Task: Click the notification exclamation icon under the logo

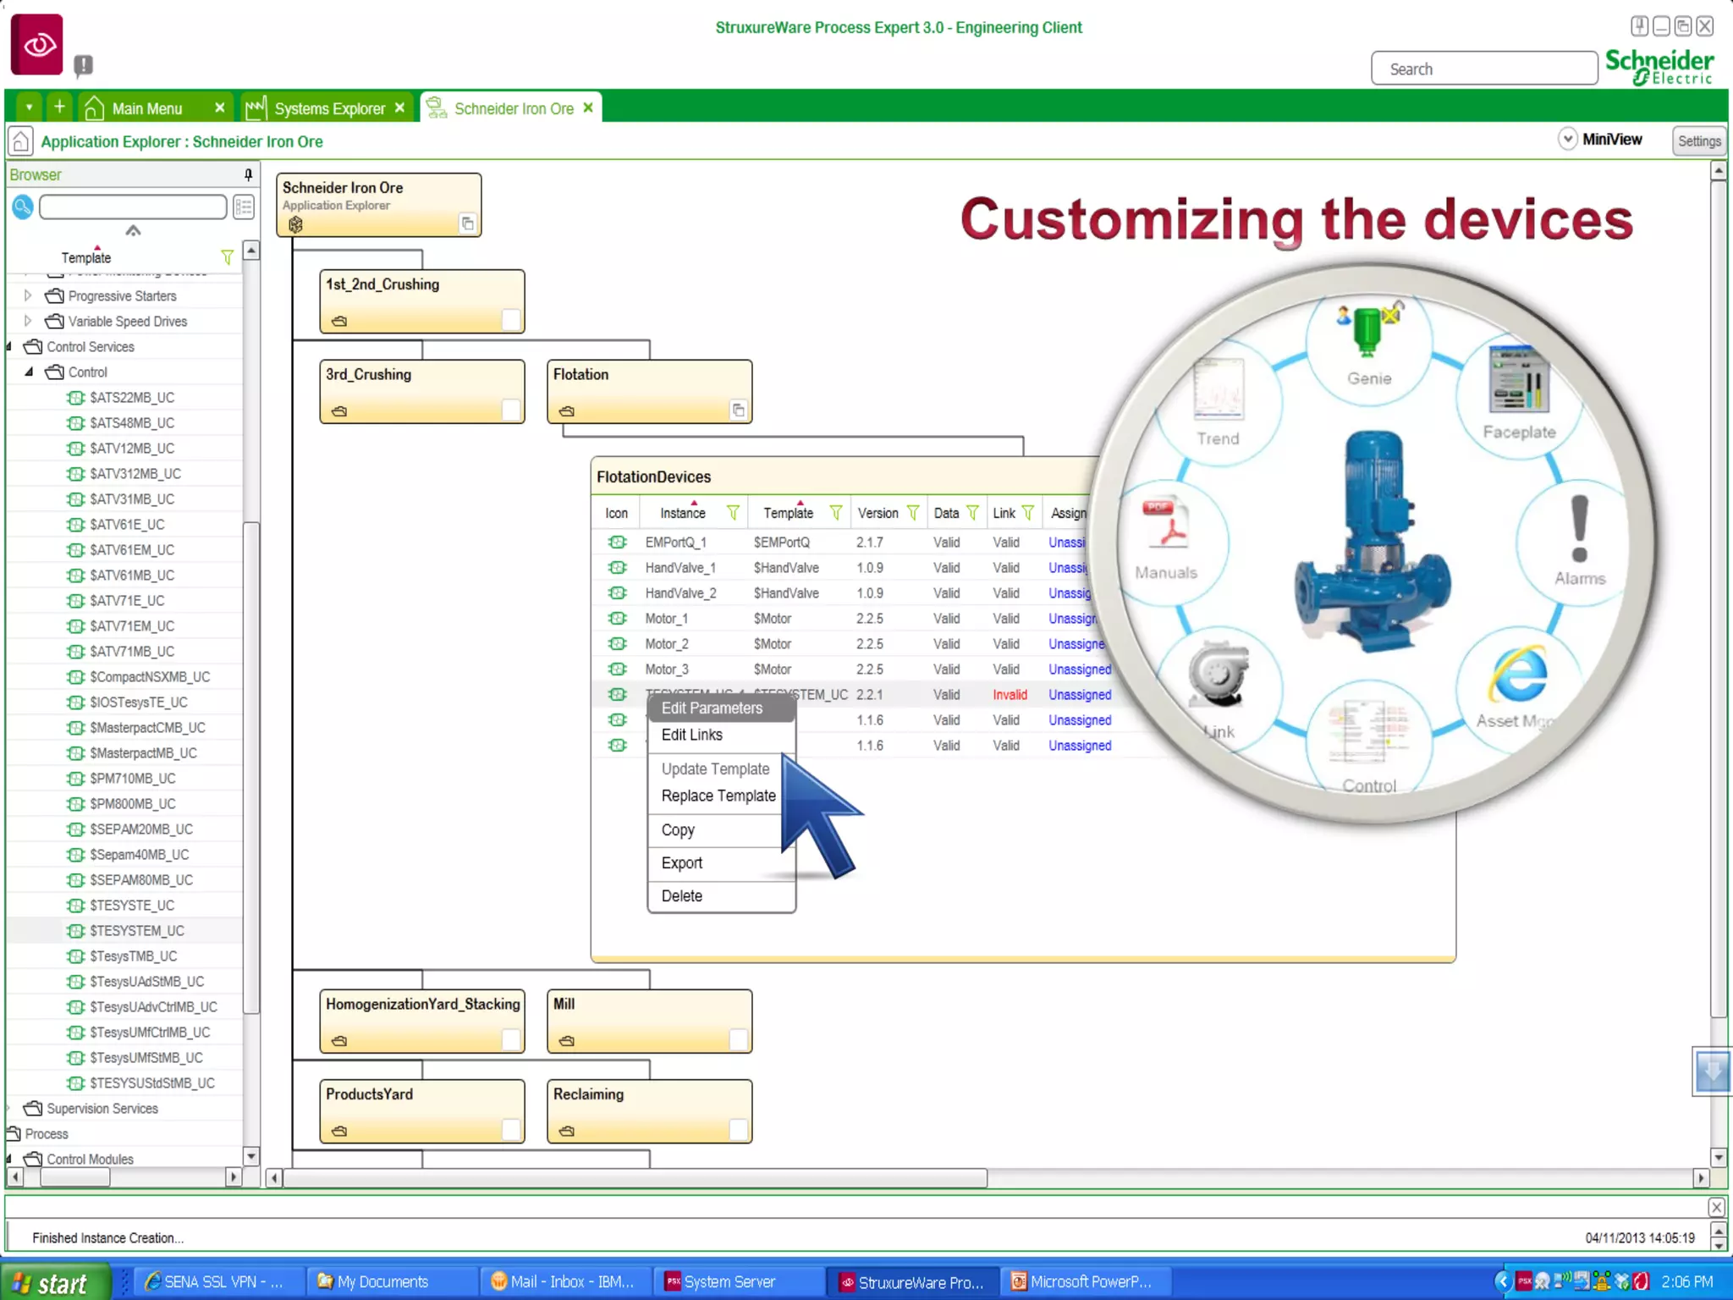Action: [x=83, y=65]
